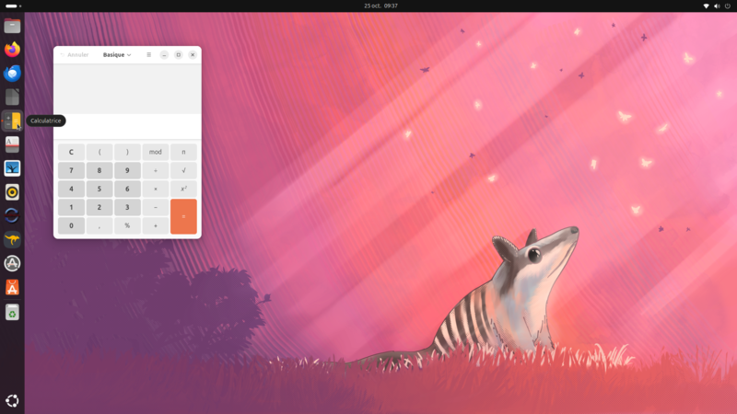Launch Firefox from the dock
This screenshot has height=414, width=737.
(x=12, y=50)
